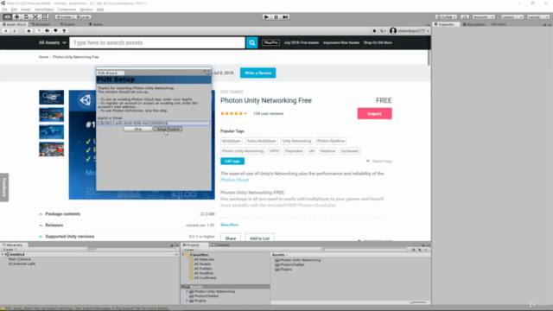Go forward in Asset Store browser
553x311 pixels.
[14, 31]
